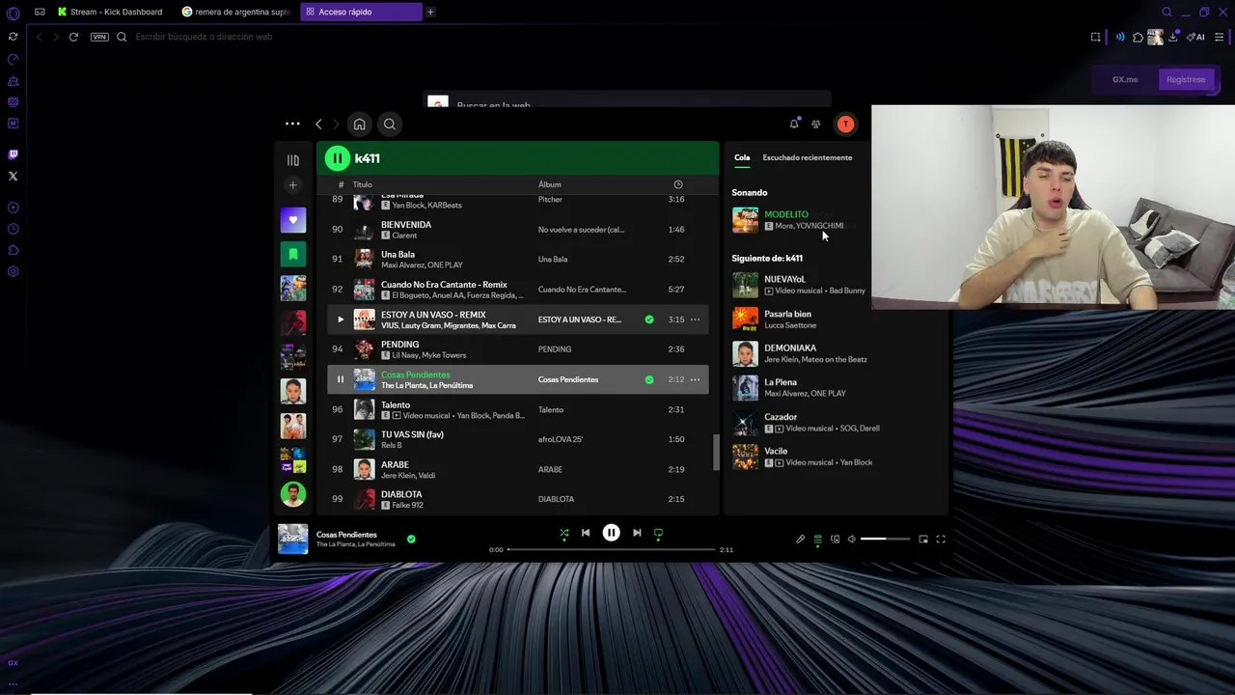The height and width of the screenshot is (695, 1235).
Task: Show lyrics microphone icon
Action: pyautogui.click(x=800, y=540)
